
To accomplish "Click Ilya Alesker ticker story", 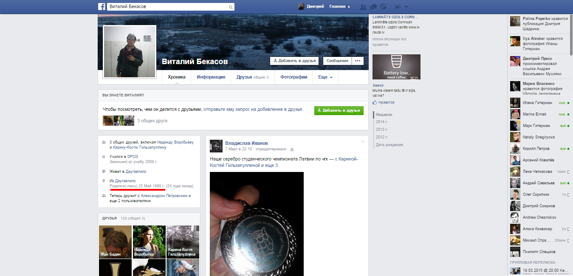I will pyautogui.click(x=539, y=44).
